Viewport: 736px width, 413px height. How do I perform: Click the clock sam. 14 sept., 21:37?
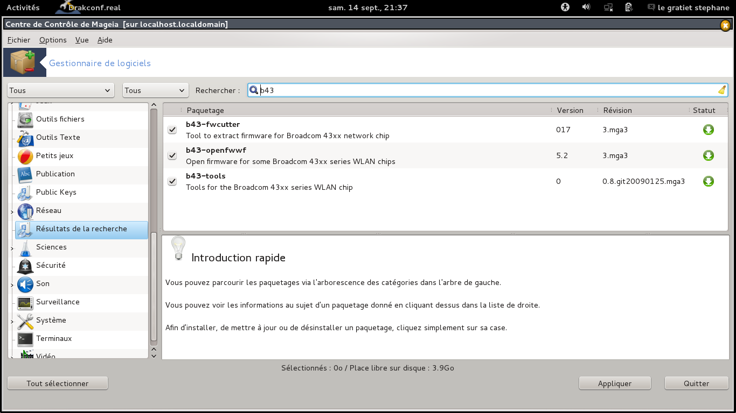click(367, 8)
